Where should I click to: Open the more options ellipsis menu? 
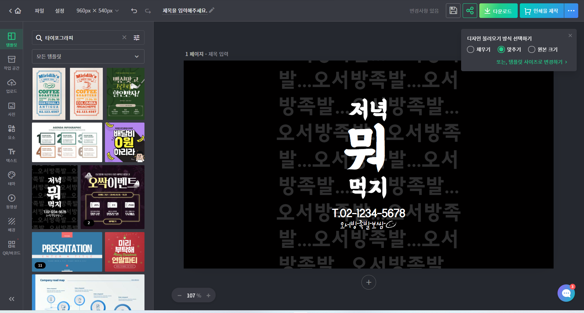click(x=571, y=11)
